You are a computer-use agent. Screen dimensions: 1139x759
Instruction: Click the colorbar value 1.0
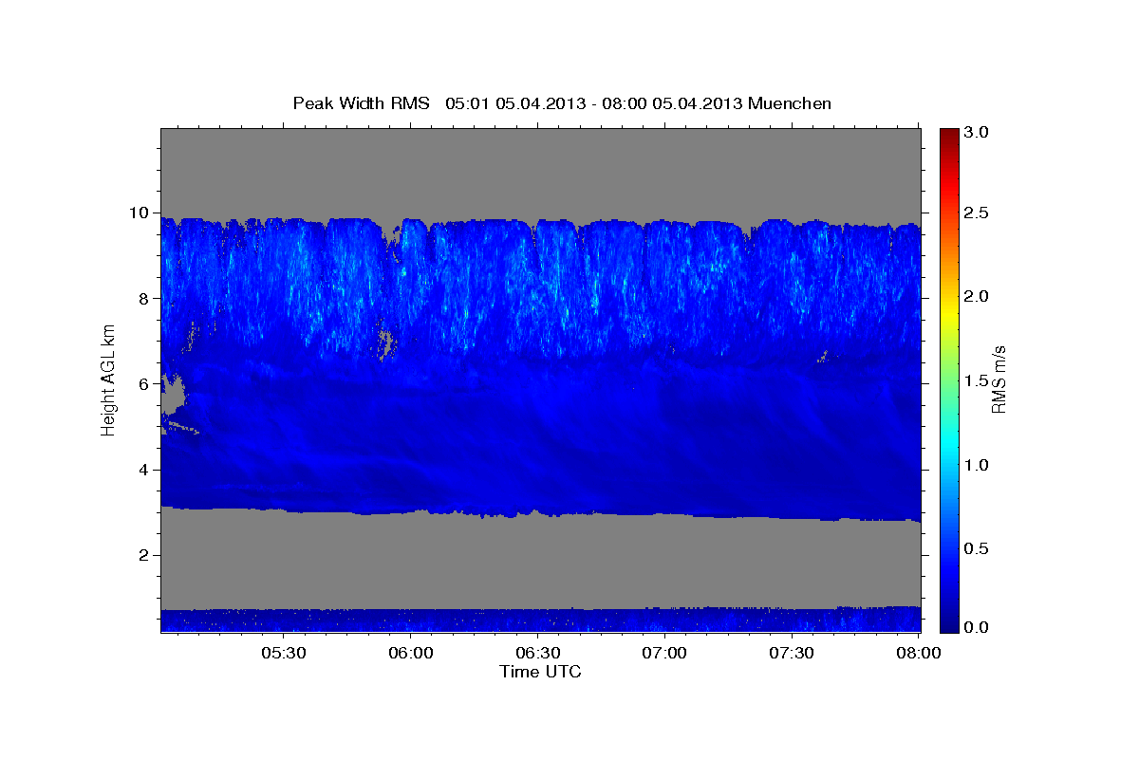[977, 465]
